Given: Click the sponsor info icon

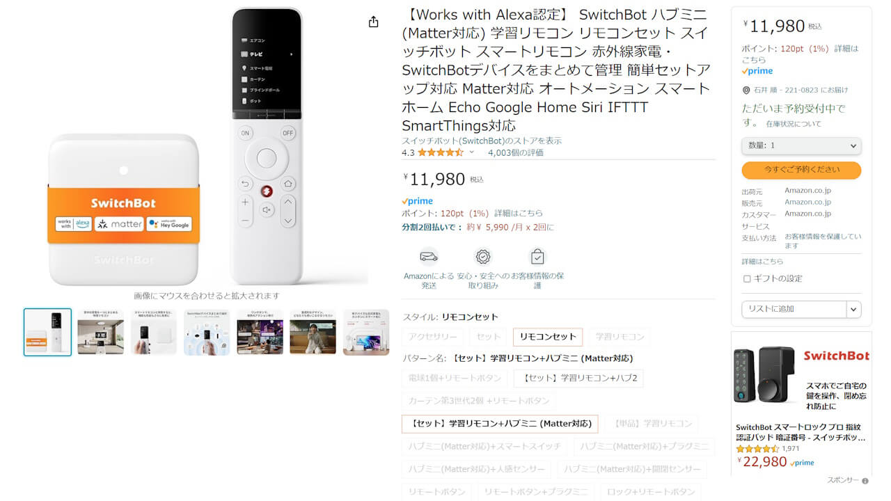Looking at the screenshot, I should pos(865,481).
